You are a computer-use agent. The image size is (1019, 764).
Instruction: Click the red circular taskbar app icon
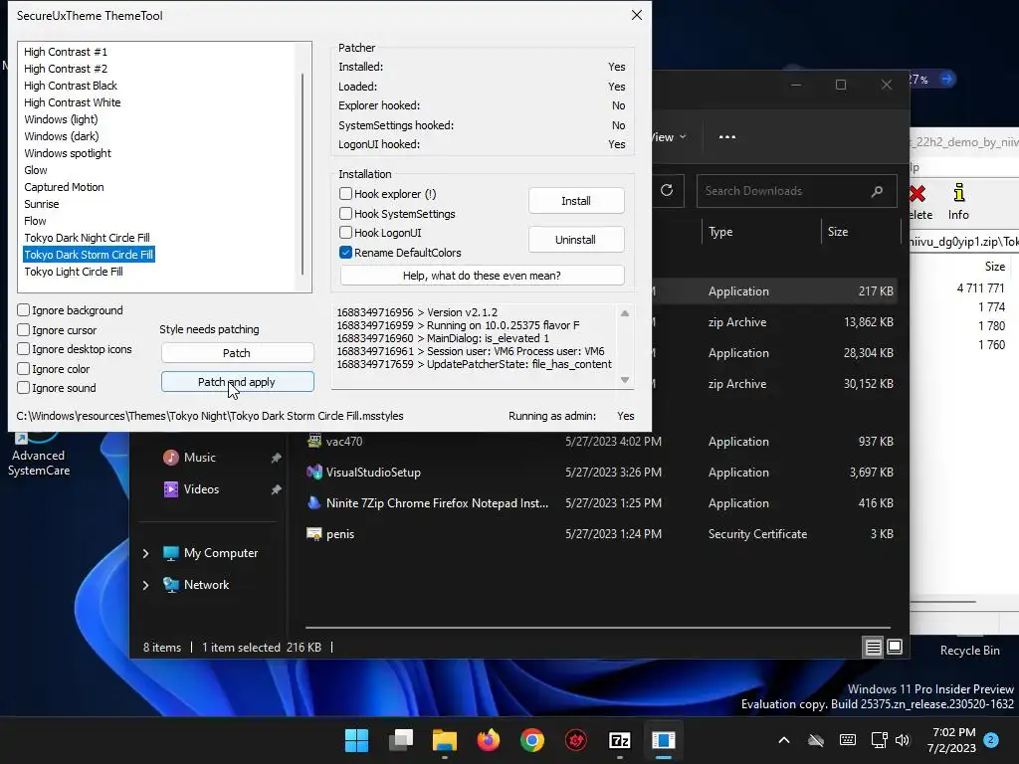tap(576, 740)
